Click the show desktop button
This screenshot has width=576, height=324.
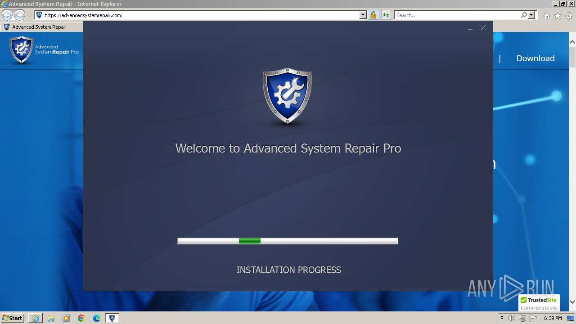tap(571, 318)
